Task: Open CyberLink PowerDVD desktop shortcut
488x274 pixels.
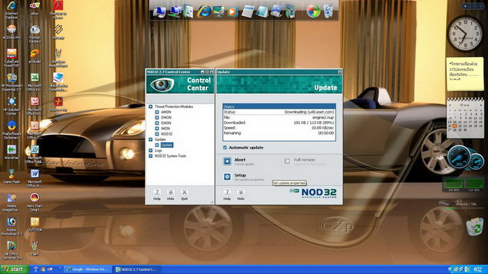Action: [x=11, y=58]
